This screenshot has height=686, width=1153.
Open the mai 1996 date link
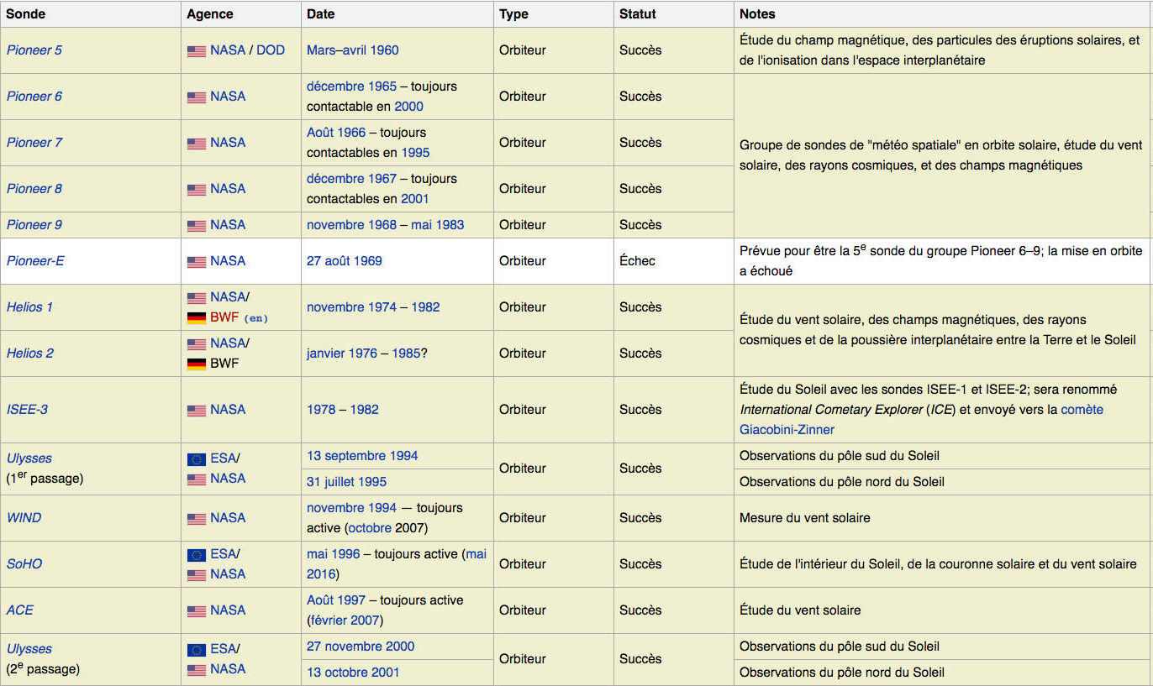pyautogui.click(x=334, y=554)
